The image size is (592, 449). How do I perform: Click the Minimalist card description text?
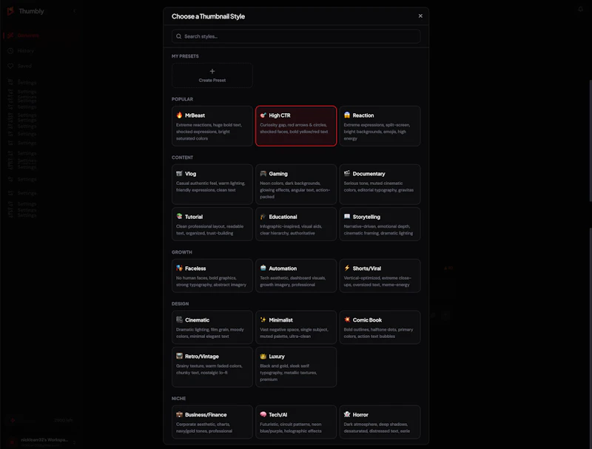[294, 333]
